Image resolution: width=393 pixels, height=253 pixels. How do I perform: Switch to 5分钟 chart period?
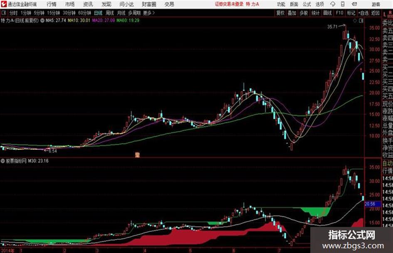point(39,13)
